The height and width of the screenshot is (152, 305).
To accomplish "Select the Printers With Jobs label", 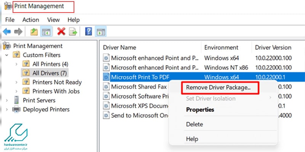I will [56, 91].
